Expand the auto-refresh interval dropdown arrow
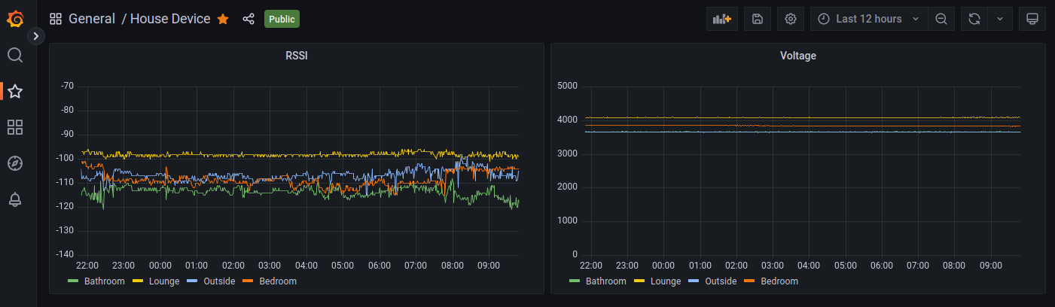 999,19
